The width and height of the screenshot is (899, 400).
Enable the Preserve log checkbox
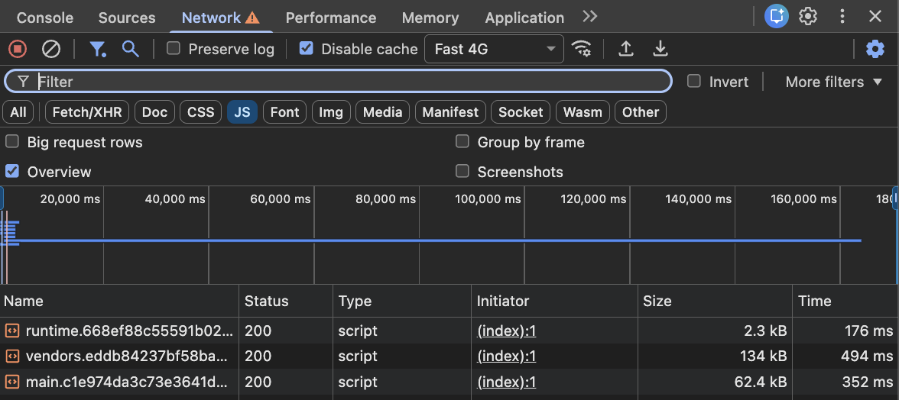click(174, 49)
